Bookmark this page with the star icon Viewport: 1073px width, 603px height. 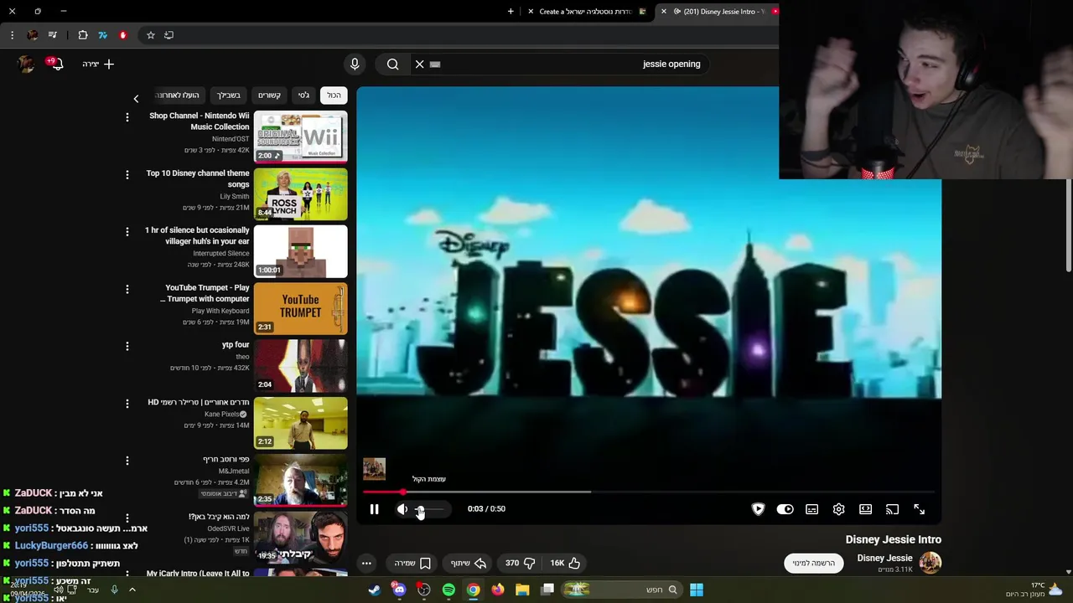coord(151,35)
